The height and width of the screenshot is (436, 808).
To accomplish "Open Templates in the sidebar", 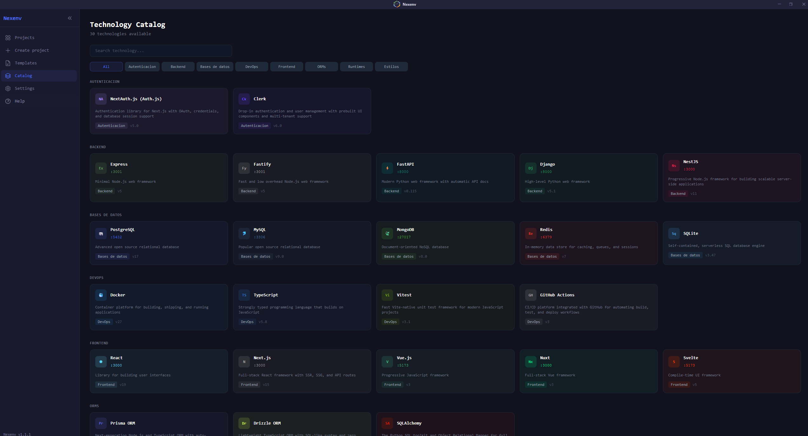I will 39,63.
